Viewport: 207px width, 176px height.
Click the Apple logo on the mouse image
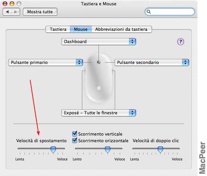pos(99,88)
